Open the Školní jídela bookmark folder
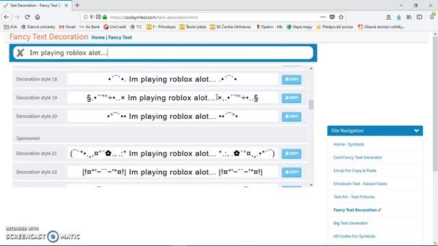This screenshot has height=246, width=438. [193, 27]
